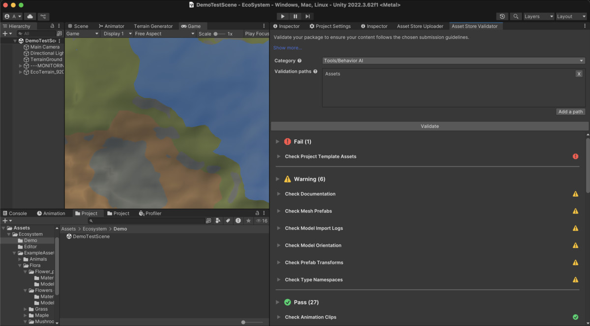Toggle the Hierarchy panel lock icon
590x326 pixels.
point(52,26)
